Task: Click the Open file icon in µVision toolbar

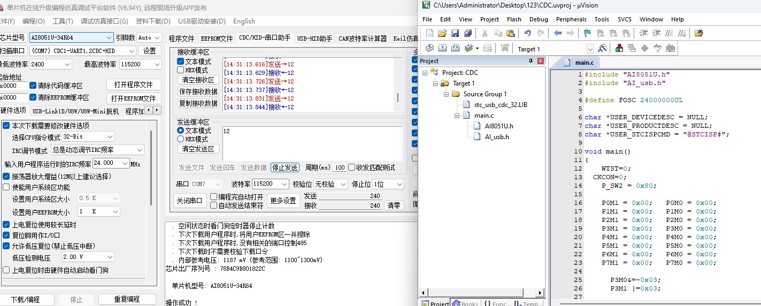Action: [442, 33]
